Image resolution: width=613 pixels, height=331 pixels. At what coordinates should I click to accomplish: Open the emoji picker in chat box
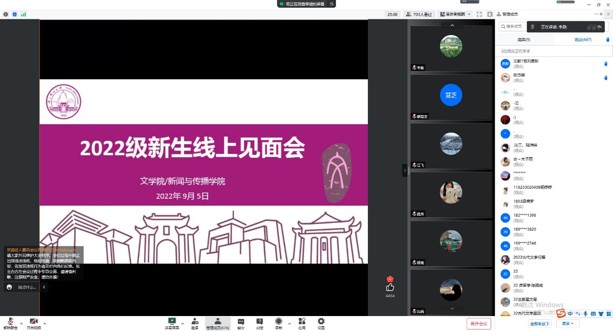[9, 287]
